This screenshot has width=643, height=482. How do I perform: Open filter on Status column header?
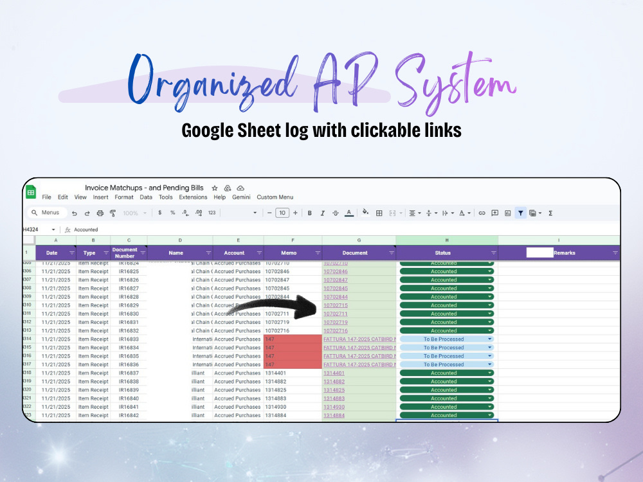pyautogui.click(x=493, y=253)
